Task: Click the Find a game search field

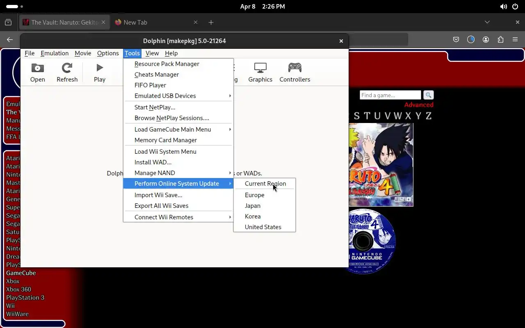Action: click(390, 95)
